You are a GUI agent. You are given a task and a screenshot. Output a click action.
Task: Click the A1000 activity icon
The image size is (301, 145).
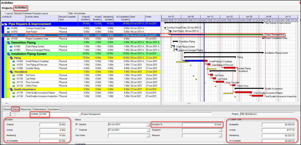tap(8, 28)
